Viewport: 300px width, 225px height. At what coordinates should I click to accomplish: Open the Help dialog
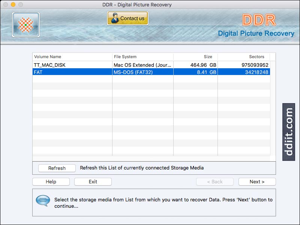[51, 181]
